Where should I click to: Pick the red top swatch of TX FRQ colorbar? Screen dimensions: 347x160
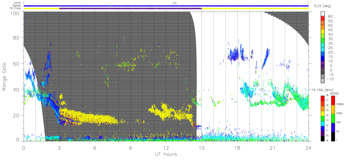pyautogui.click(x=322, y=98)
